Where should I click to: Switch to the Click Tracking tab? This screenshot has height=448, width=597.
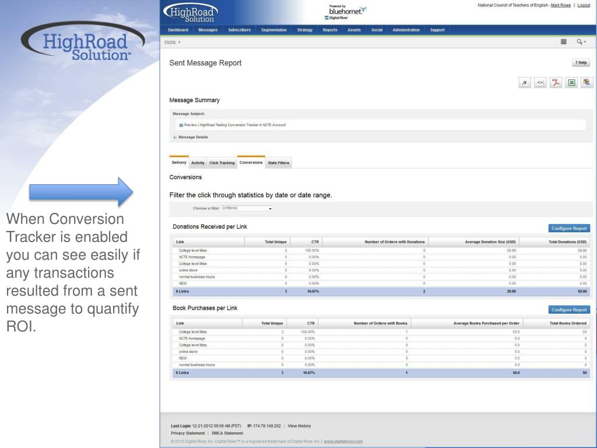point(222,163)
